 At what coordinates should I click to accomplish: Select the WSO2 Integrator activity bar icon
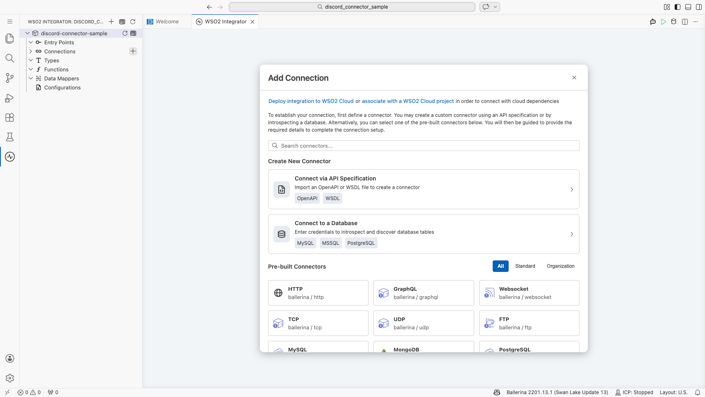[10, 157]
